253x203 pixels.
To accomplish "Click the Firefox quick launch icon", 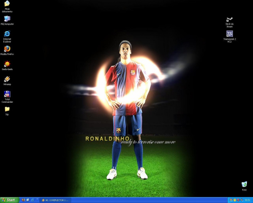I will point(23,200).
